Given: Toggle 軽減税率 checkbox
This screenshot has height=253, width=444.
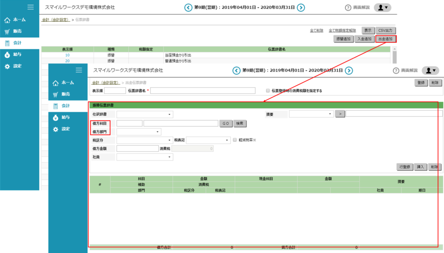Looking at the screenshot, I should tap(235, 140).
